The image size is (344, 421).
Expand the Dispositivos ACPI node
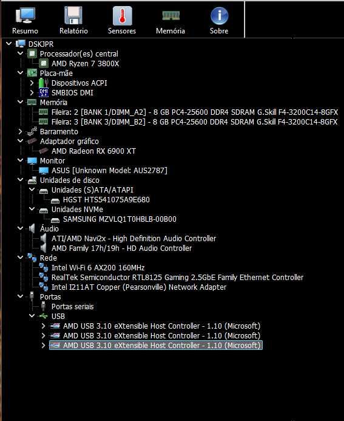point(32,83)
